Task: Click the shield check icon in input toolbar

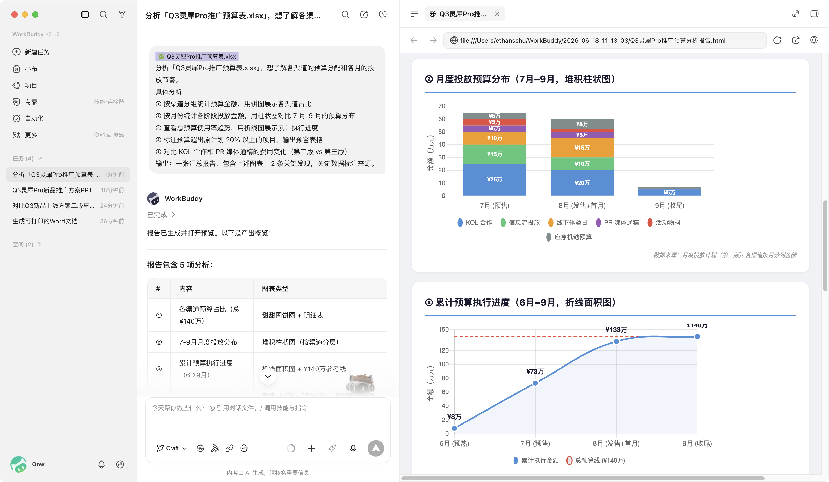Action: click(x=244, y=448)
